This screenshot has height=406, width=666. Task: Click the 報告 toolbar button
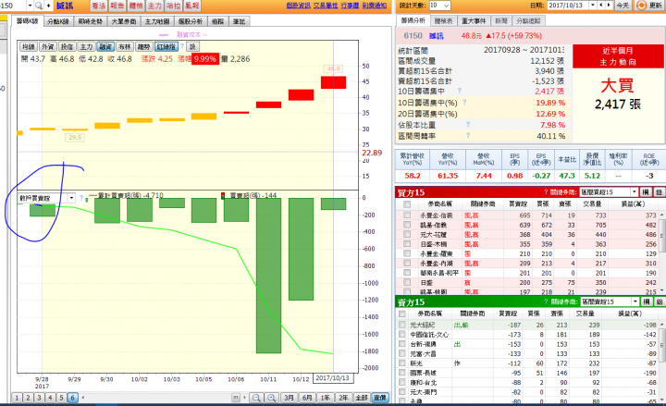[117, 6]
